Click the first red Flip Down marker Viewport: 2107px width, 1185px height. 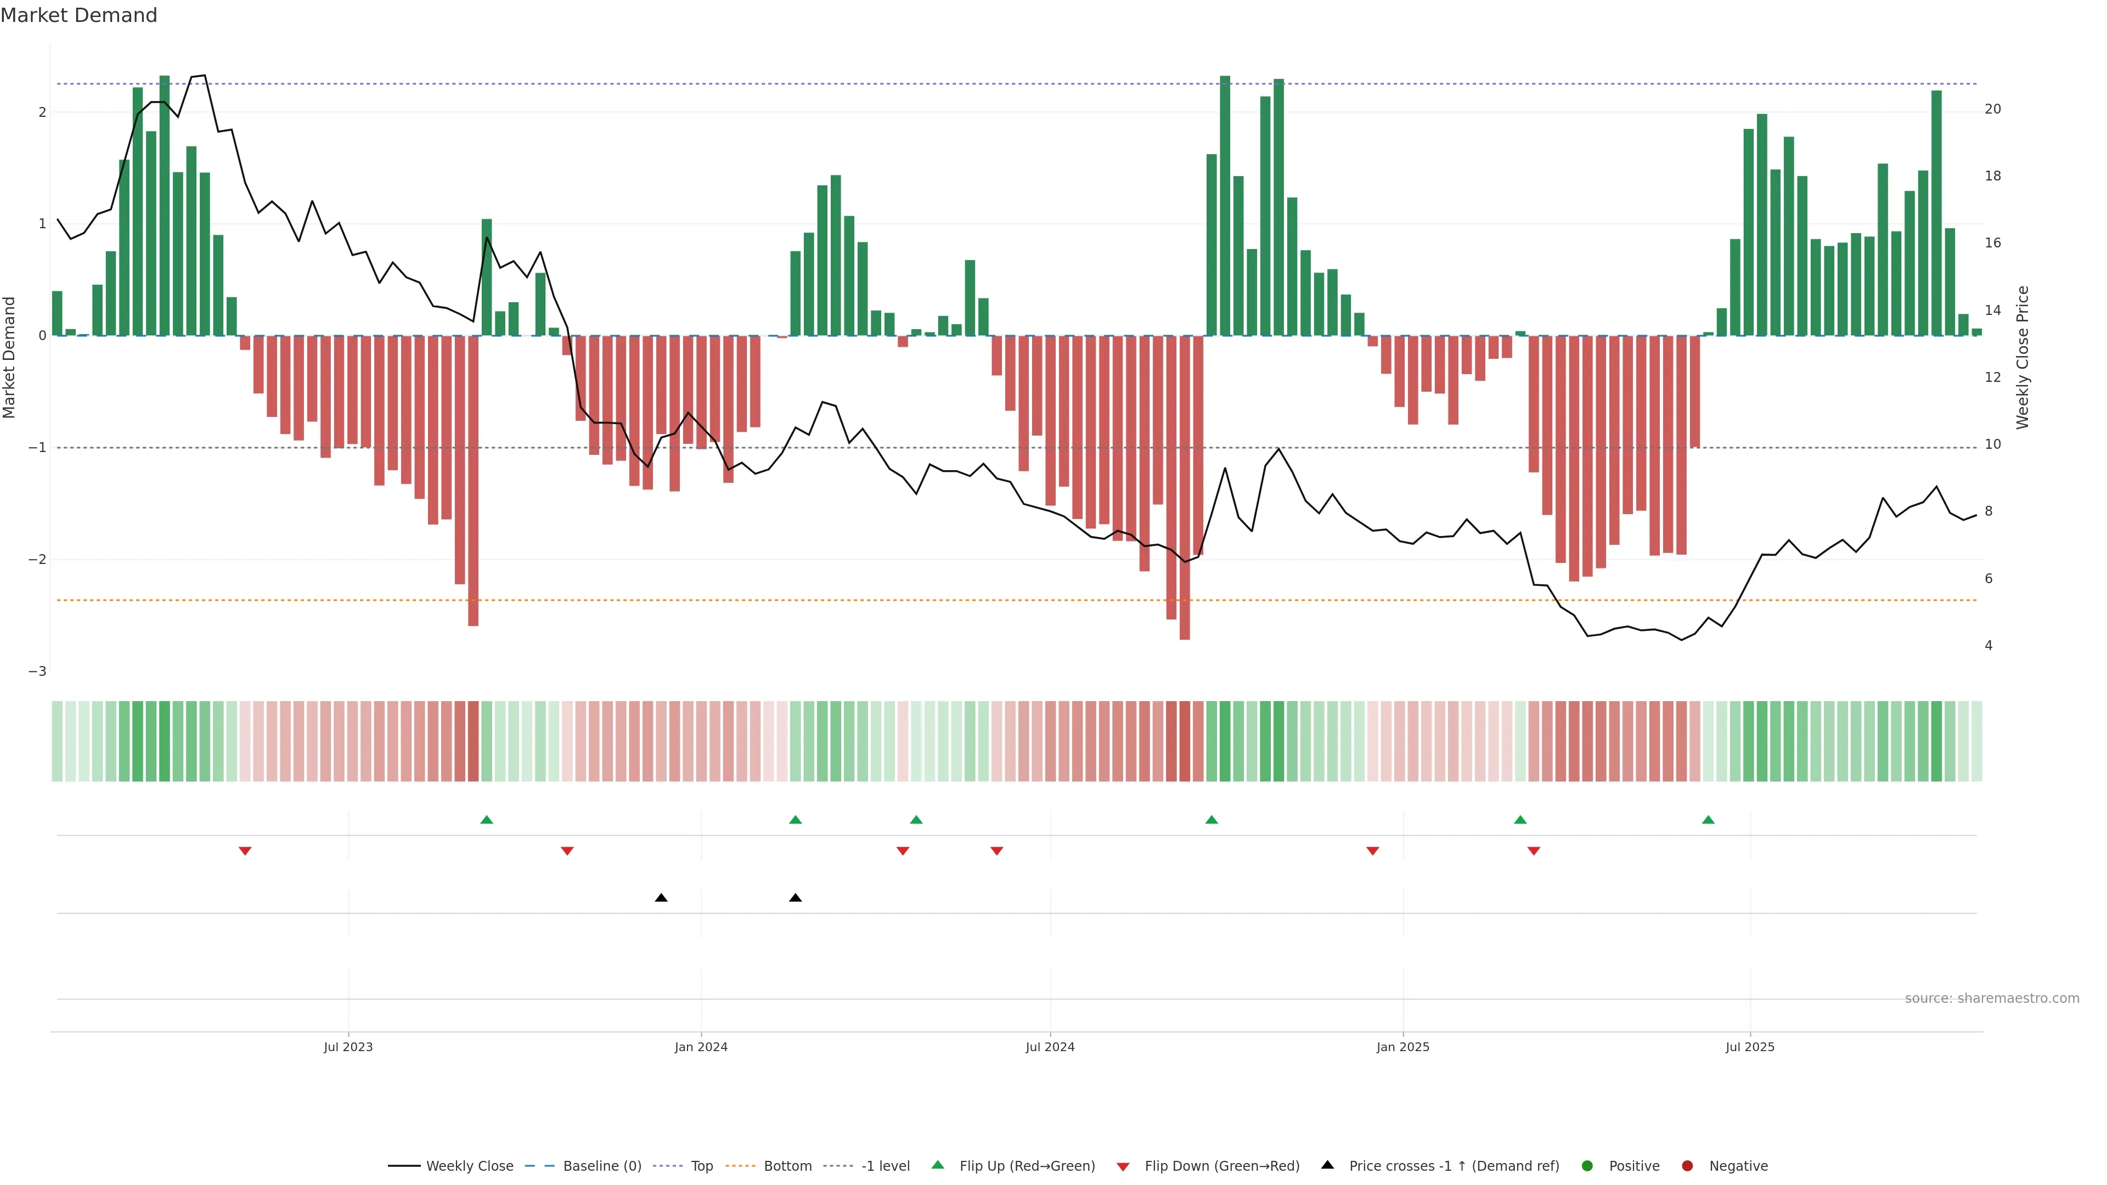pos(245,850)
